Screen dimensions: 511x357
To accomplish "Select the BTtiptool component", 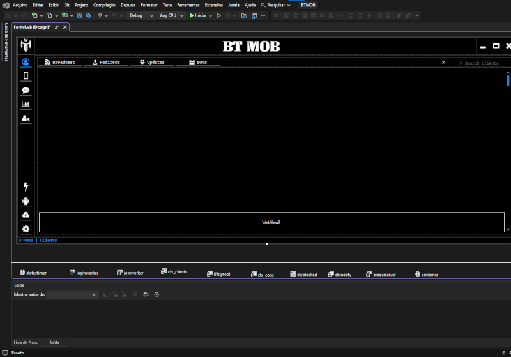I will tap(218, 274).
